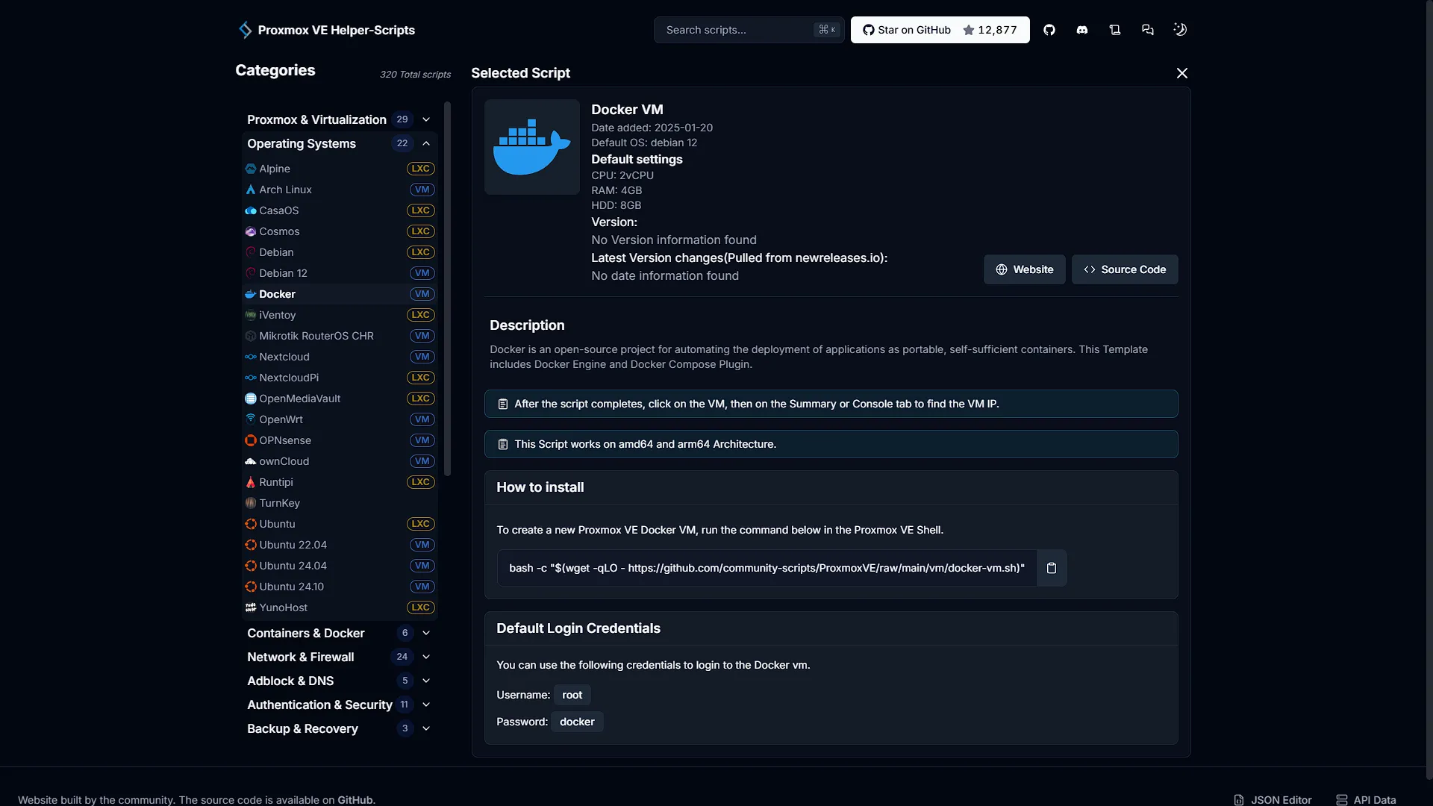This screenshot has width=1433, height=806.
Task: Select the TurnKey script entry
Action: point(340,503)
